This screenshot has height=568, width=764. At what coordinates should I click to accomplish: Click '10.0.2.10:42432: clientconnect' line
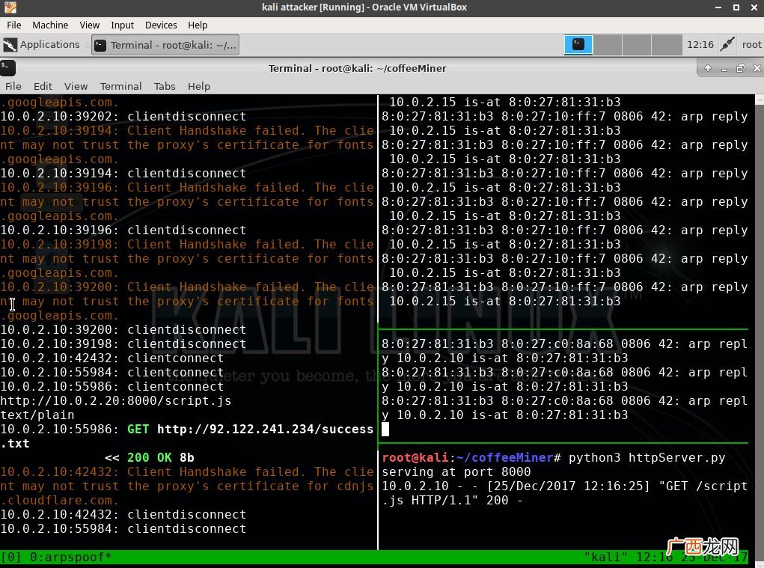pyautogui.click(x=112, y=358)
